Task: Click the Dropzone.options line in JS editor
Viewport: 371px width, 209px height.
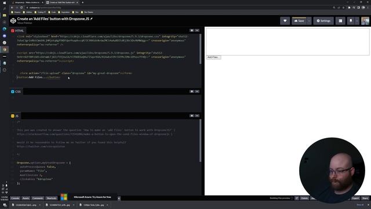Action: click(43, 163)
